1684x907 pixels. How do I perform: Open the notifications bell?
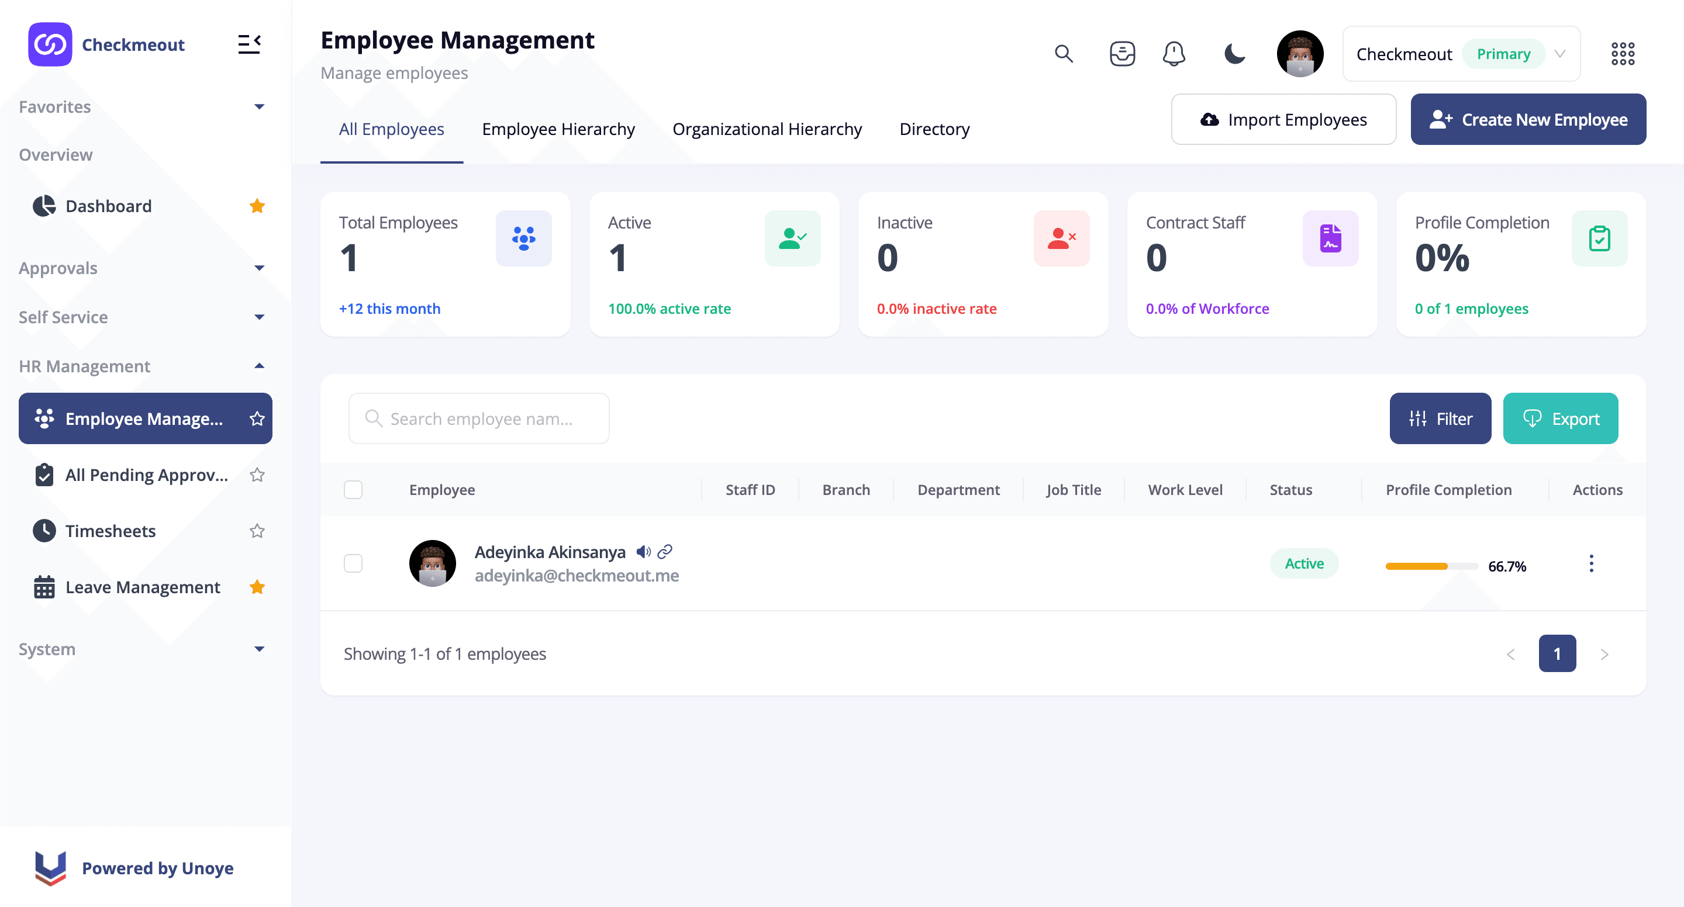click(1174, 54)
